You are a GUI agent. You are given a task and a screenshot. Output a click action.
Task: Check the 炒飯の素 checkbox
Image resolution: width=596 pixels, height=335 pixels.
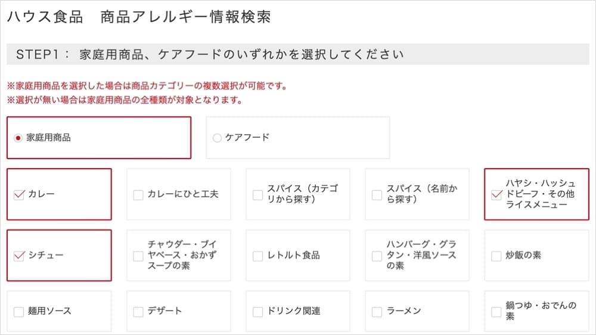[496, 256]
